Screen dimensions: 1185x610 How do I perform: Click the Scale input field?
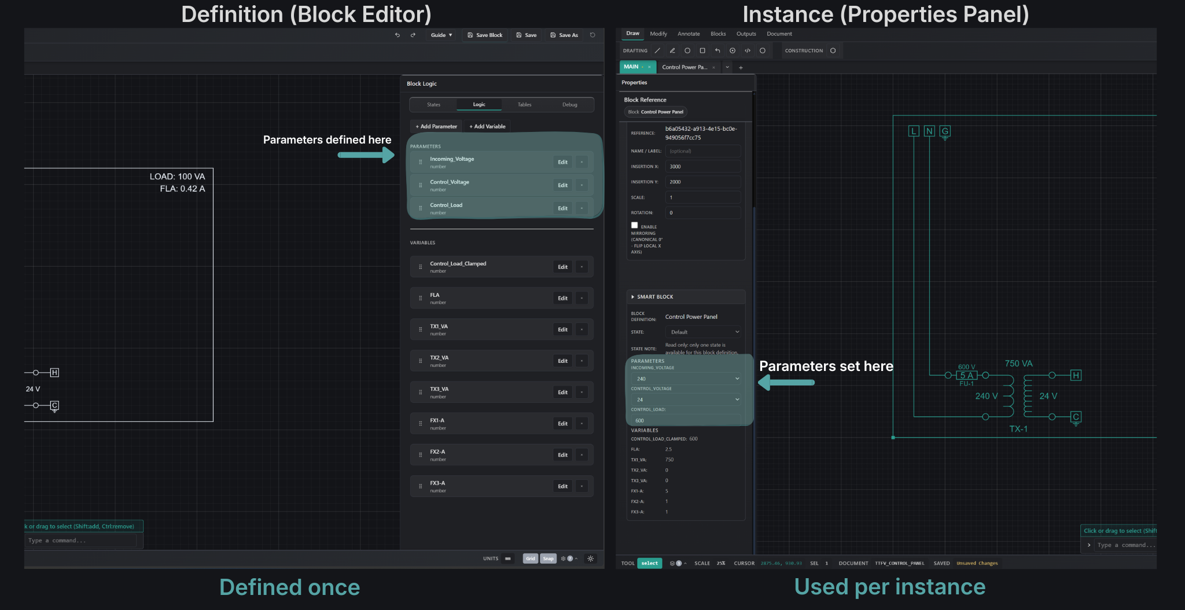(x=703, y=198)
